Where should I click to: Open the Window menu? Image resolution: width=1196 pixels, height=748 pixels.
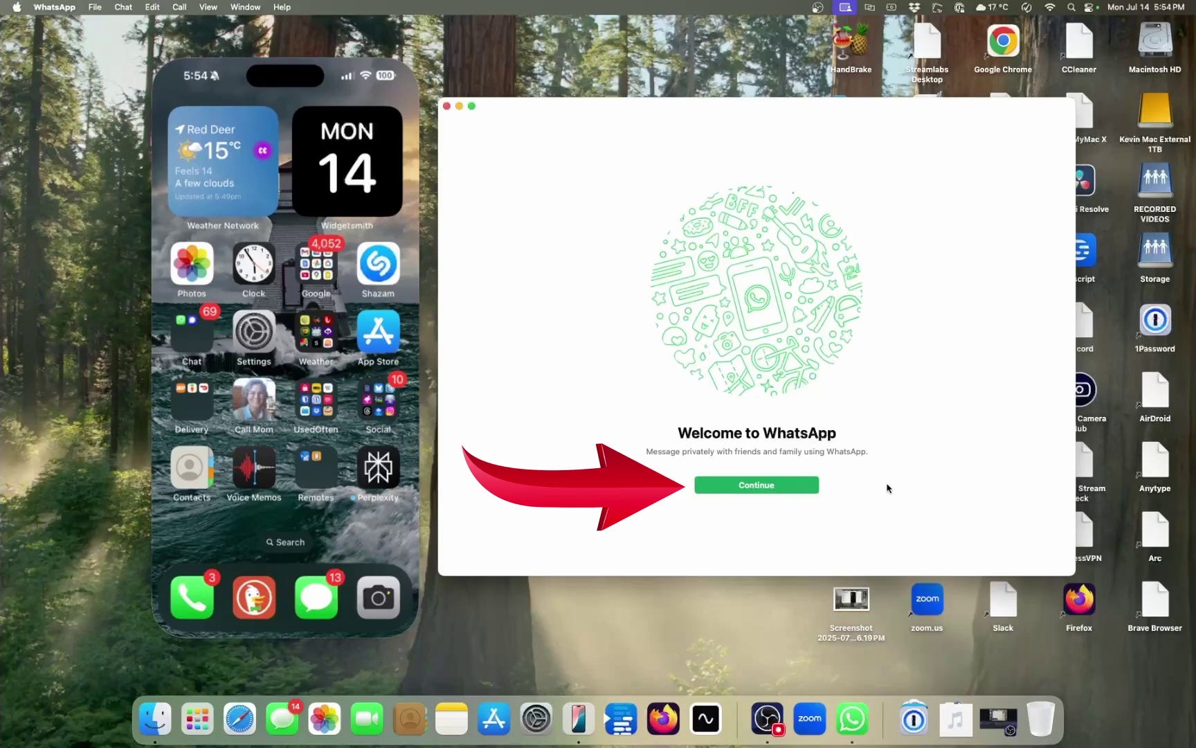click(245, 7)
